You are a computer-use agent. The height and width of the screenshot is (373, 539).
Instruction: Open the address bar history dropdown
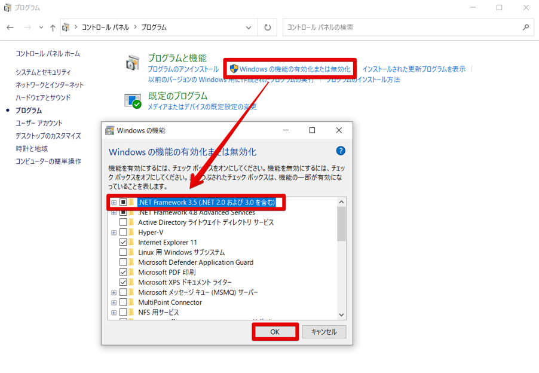pyautogui.click(x=249, y=27)
